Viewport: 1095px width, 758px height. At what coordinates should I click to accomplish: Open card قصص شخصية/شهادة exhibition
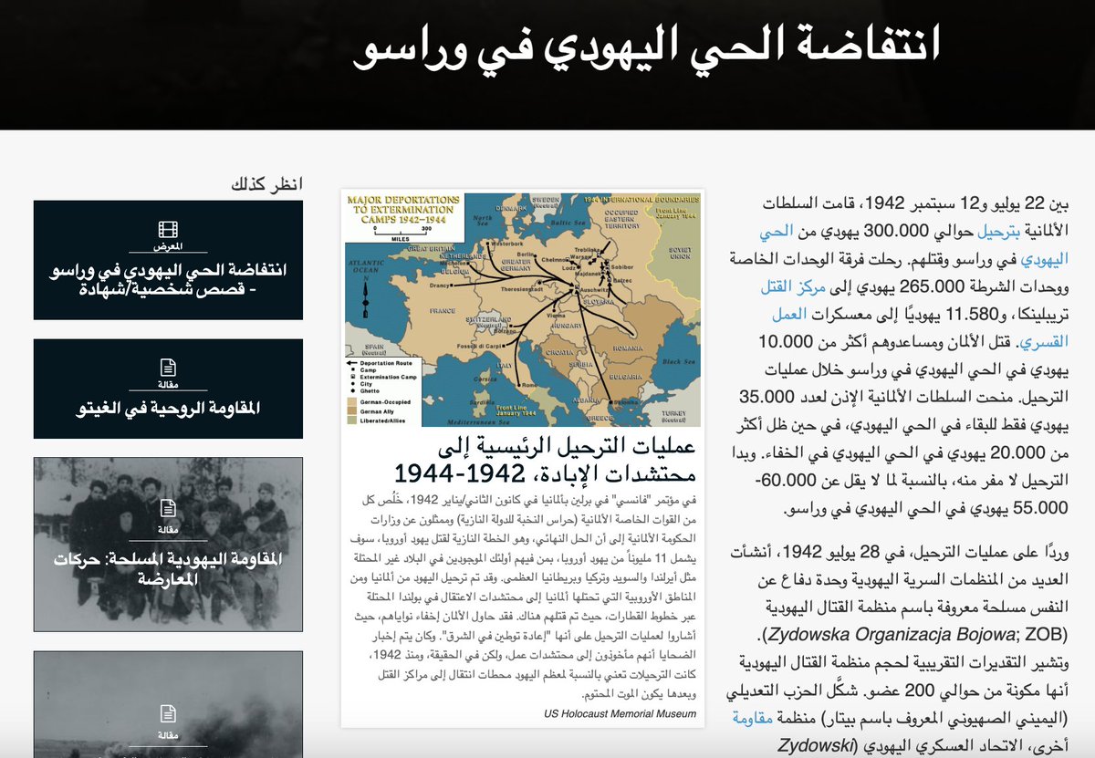[x=168, y=260]
